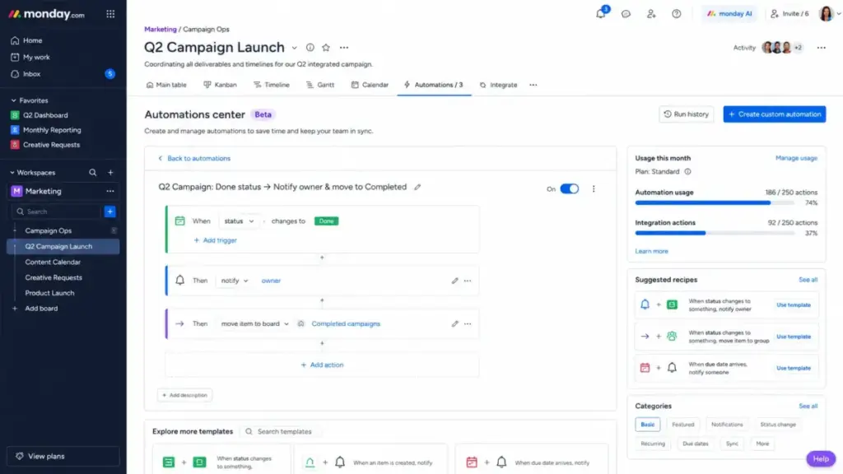Click the Integration actions progress bar

tap(714, 233)
